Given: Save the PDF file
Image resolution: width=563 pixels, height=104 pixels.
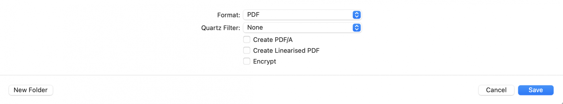Looking at the screenshot, I should [x=536, y=90].
